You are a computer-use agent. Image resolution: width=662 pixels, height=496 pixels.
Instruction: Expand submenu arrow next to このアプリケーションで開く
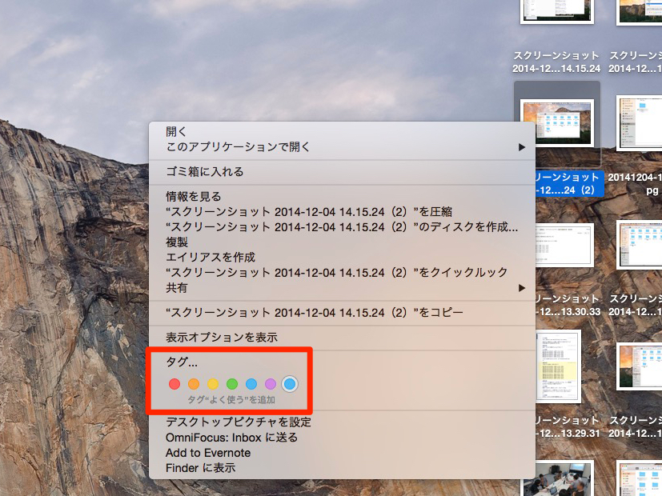pyautogui.click(x=522, y=146)
